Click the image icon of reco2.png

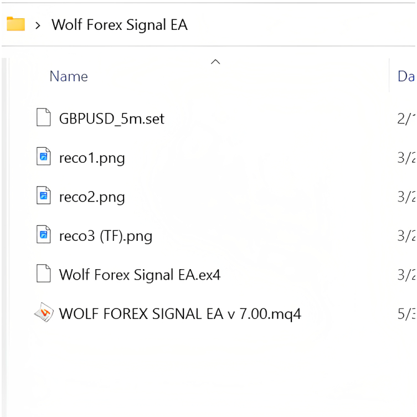pos(44,196)
